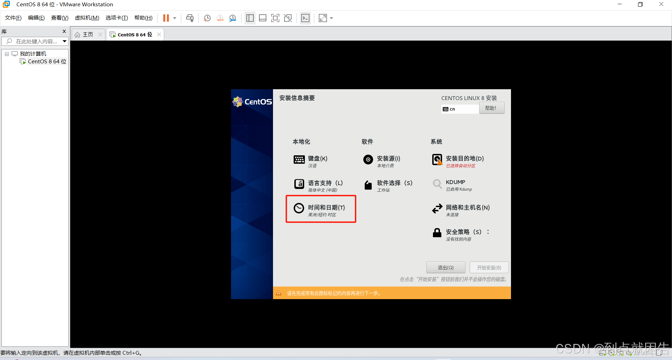Click the 开始安装(B) button
672x360 pixels.
(489, 268)
